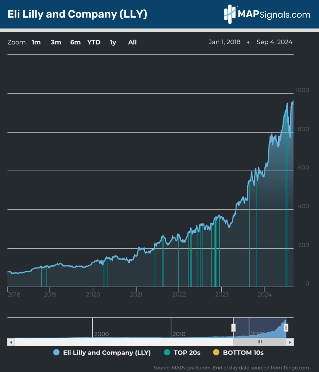Click the 2000 label in the navigator

(x=101, y=334)
